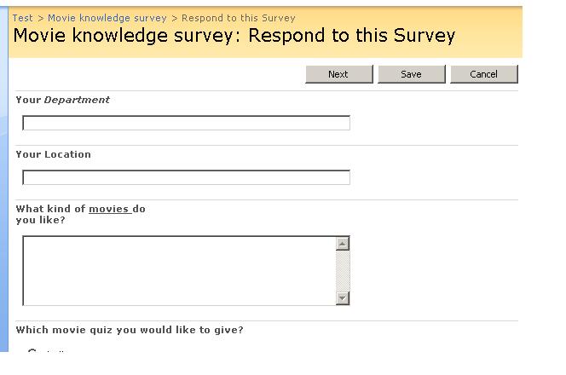
Task: Click the text area's scroll down arrow
Action: tap(343, 298)
